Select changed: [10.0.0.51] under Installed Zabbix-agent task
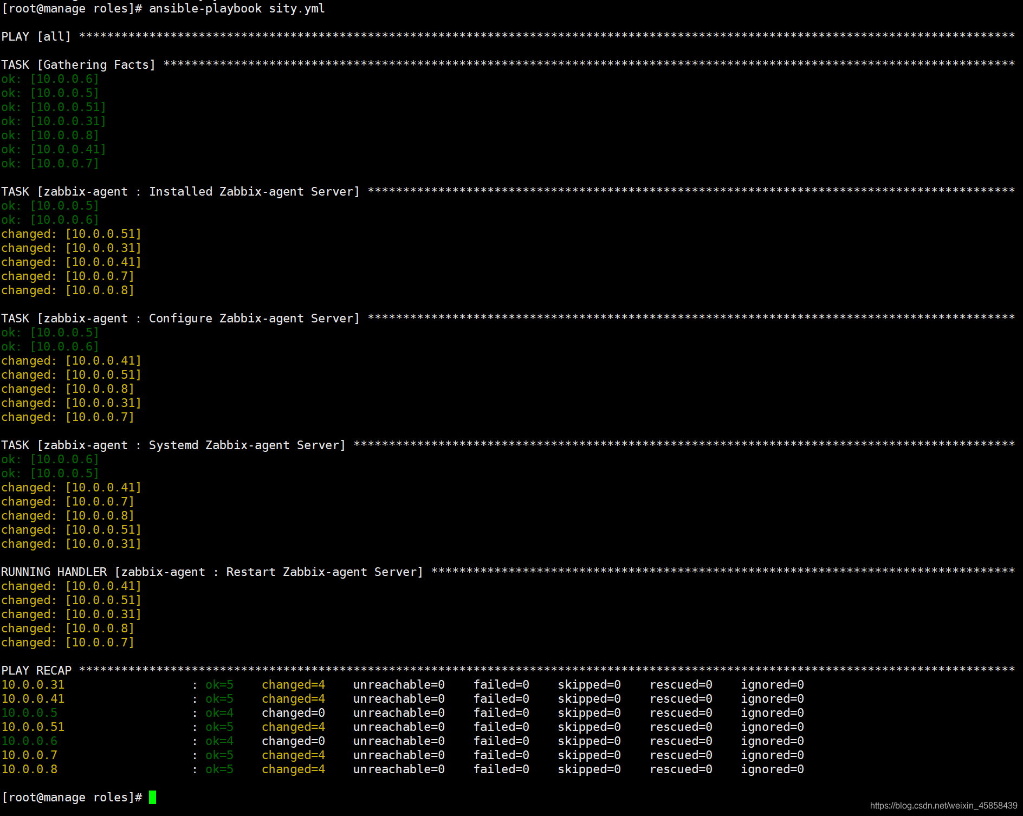The width and height of the screenshot is (1023, 816). tap(71, 234)
